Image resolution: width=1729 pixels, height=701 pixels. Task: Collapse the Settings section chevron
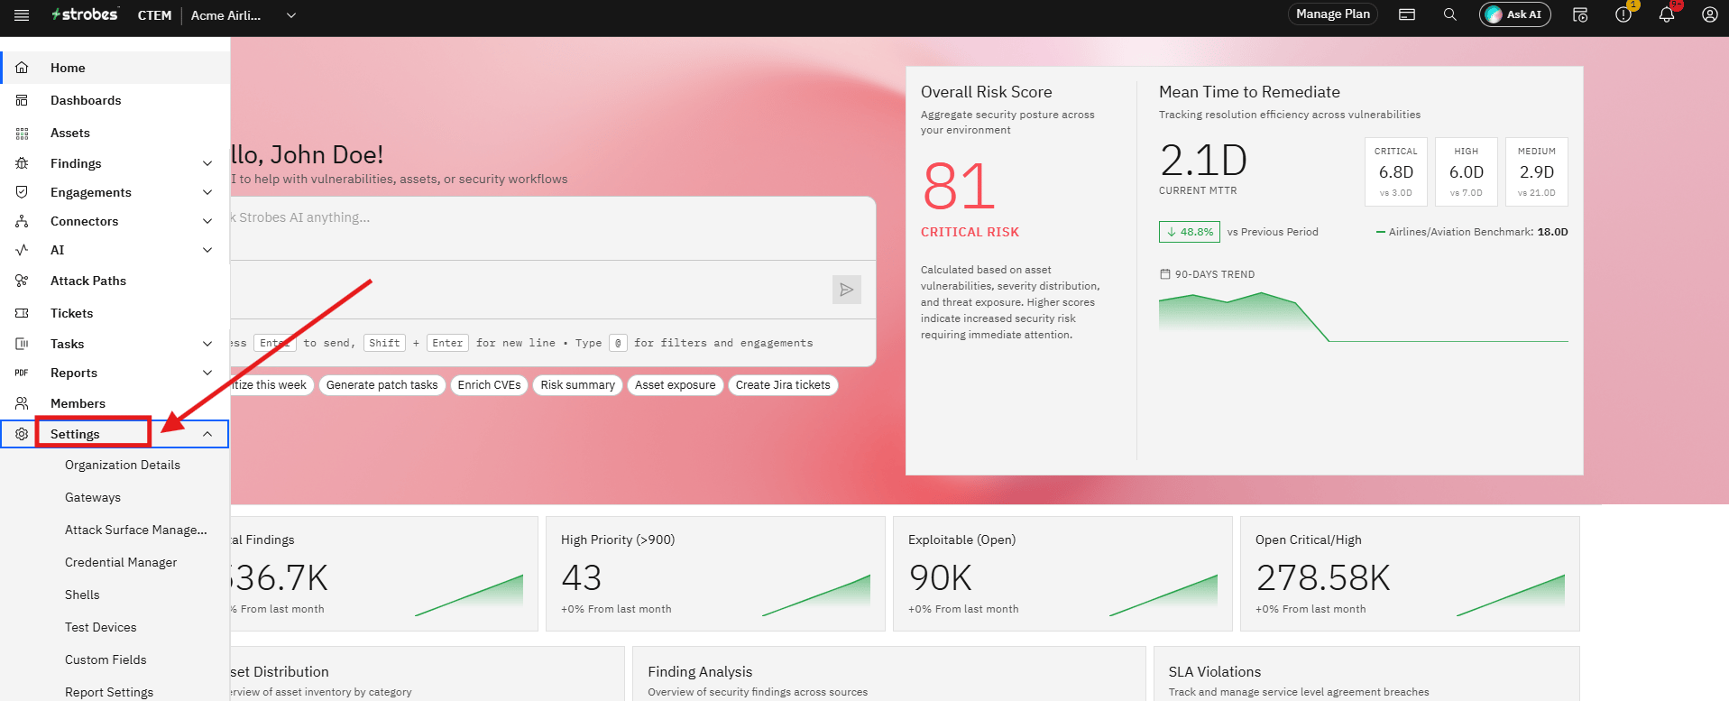pos(207,434)
